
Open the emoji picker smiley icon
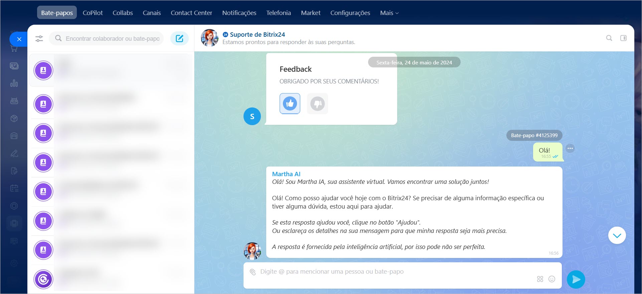[x=552, y=279]
